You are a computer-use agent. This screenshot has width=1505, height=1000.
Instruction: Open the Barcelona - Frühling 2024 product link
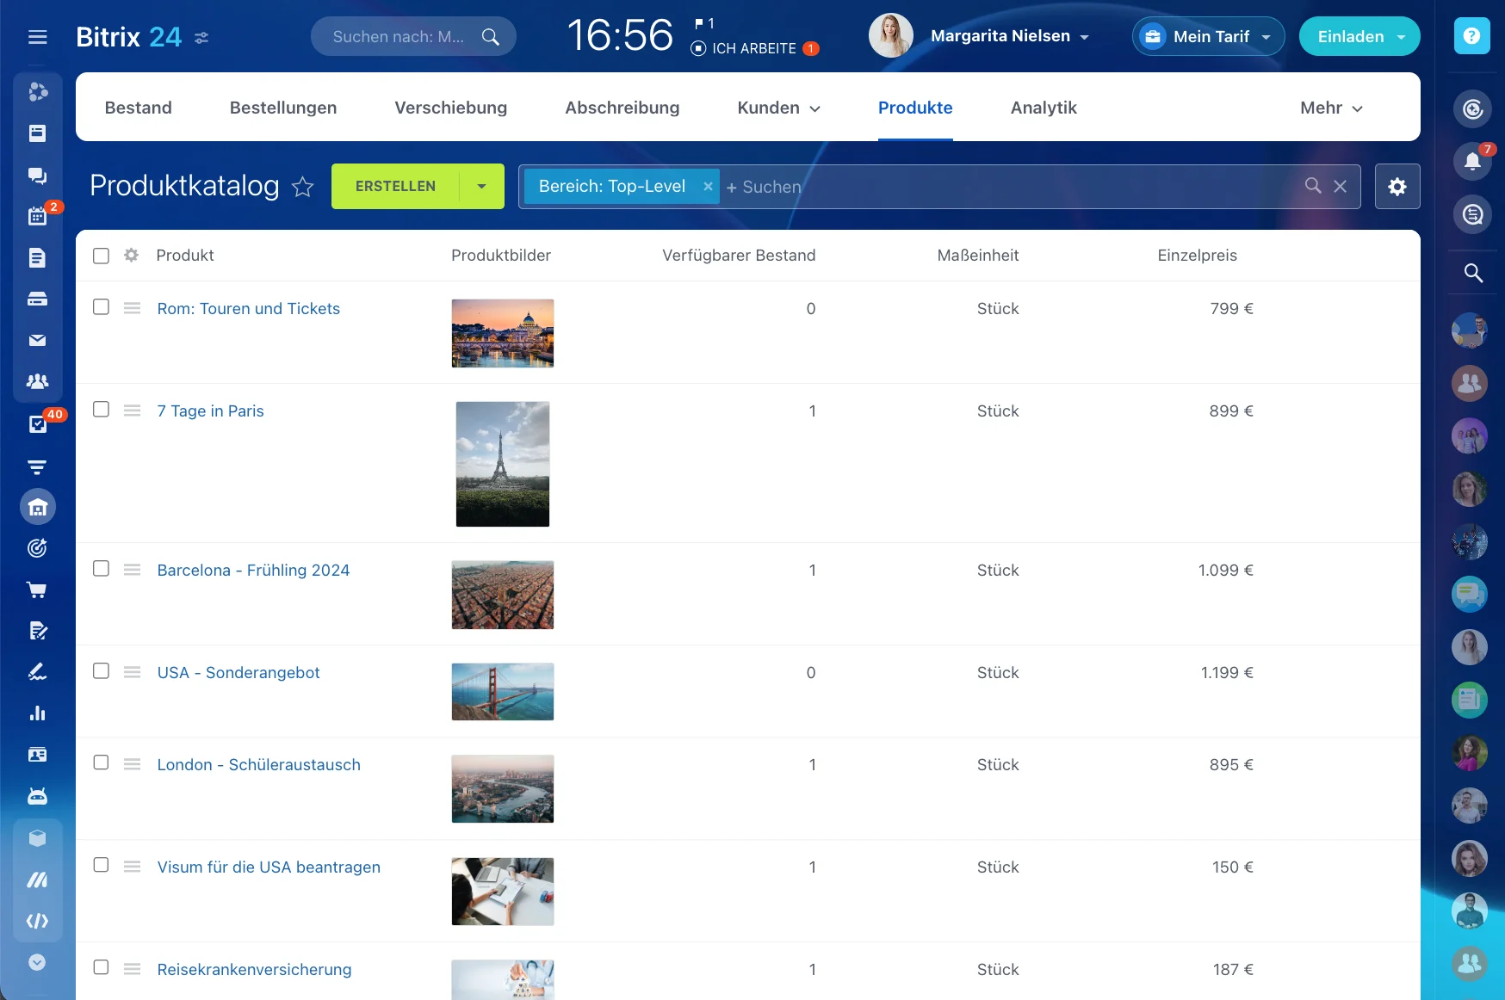253,571
